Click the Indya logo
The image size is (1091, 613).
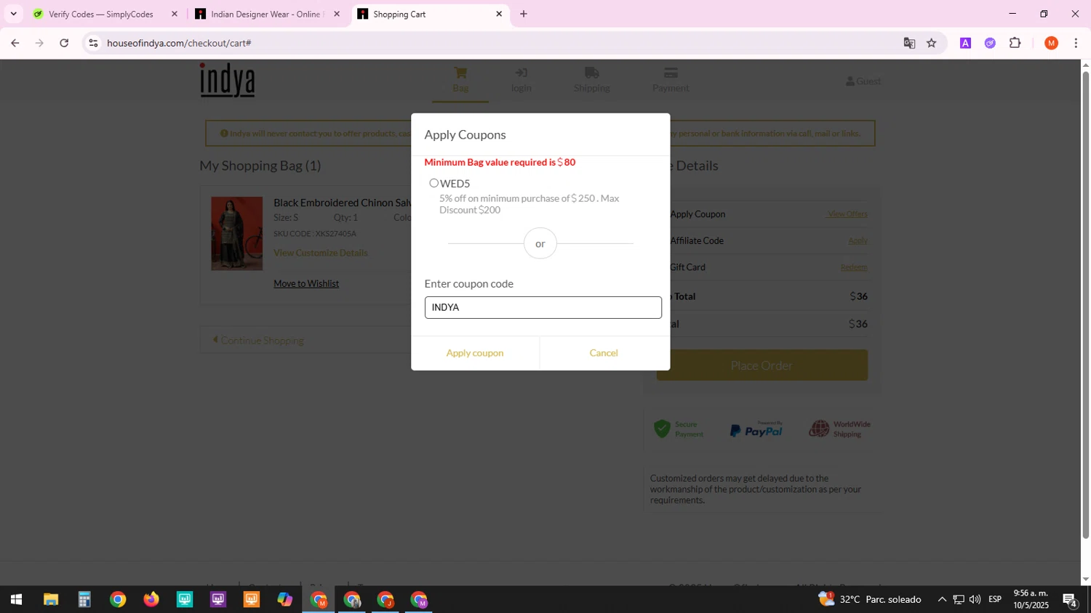228,80
